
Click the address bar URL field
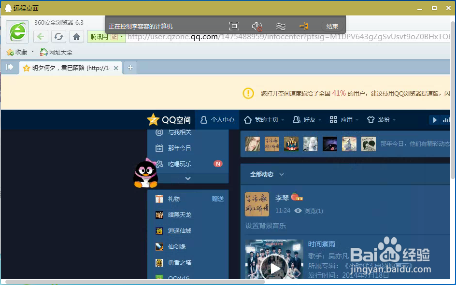[288, 37]
